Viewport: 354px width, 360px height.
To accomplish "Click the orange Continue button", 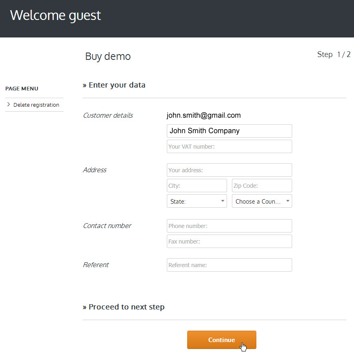I will click(222, 340).
